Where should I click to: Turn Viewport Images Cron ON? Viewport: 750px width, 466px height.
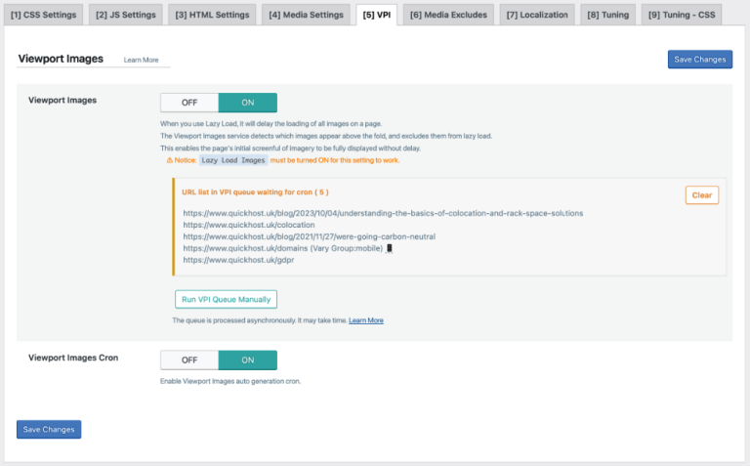click(248, 360)
